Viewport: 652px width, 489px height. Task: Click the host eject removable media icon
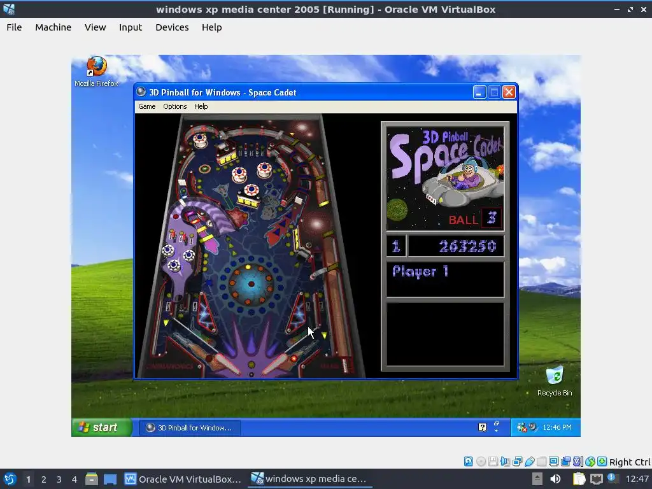[x=537, y=479]
